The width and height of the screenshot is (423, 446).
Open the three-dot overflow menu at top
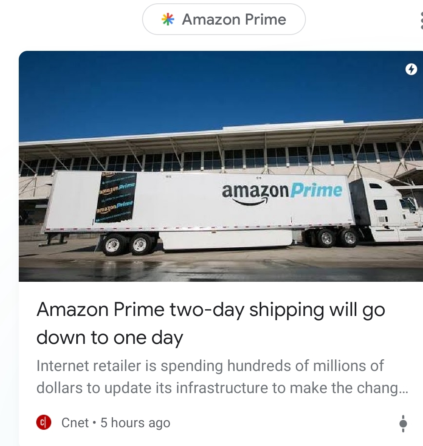(422, 20)
